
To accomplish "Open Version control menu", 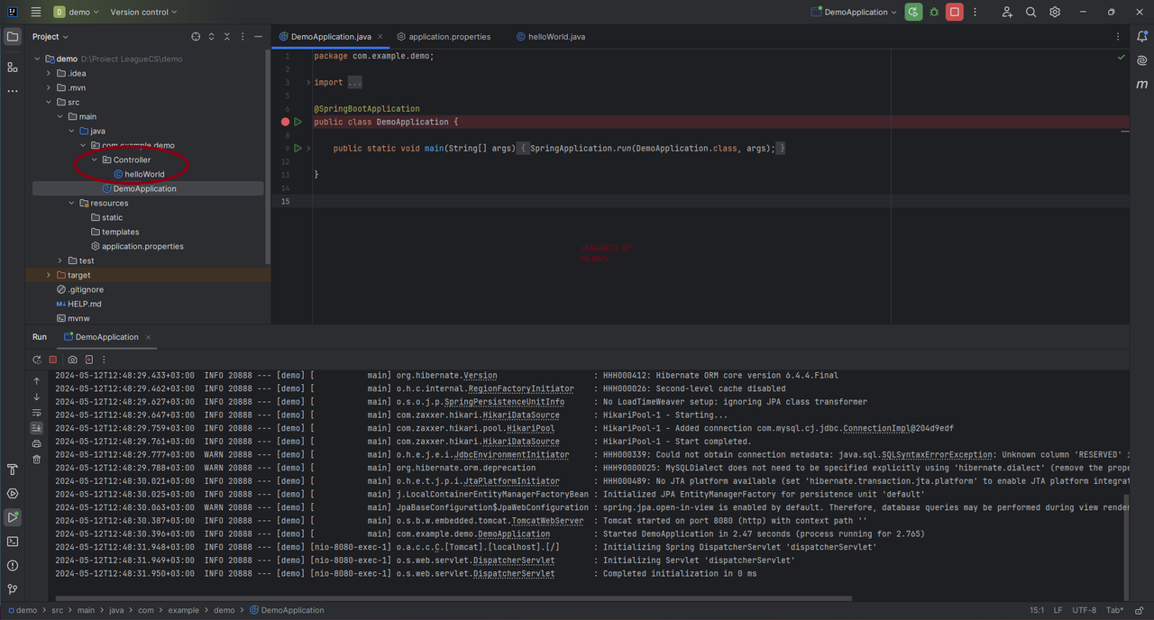I will pyautogui.click(x=143, y=13).
